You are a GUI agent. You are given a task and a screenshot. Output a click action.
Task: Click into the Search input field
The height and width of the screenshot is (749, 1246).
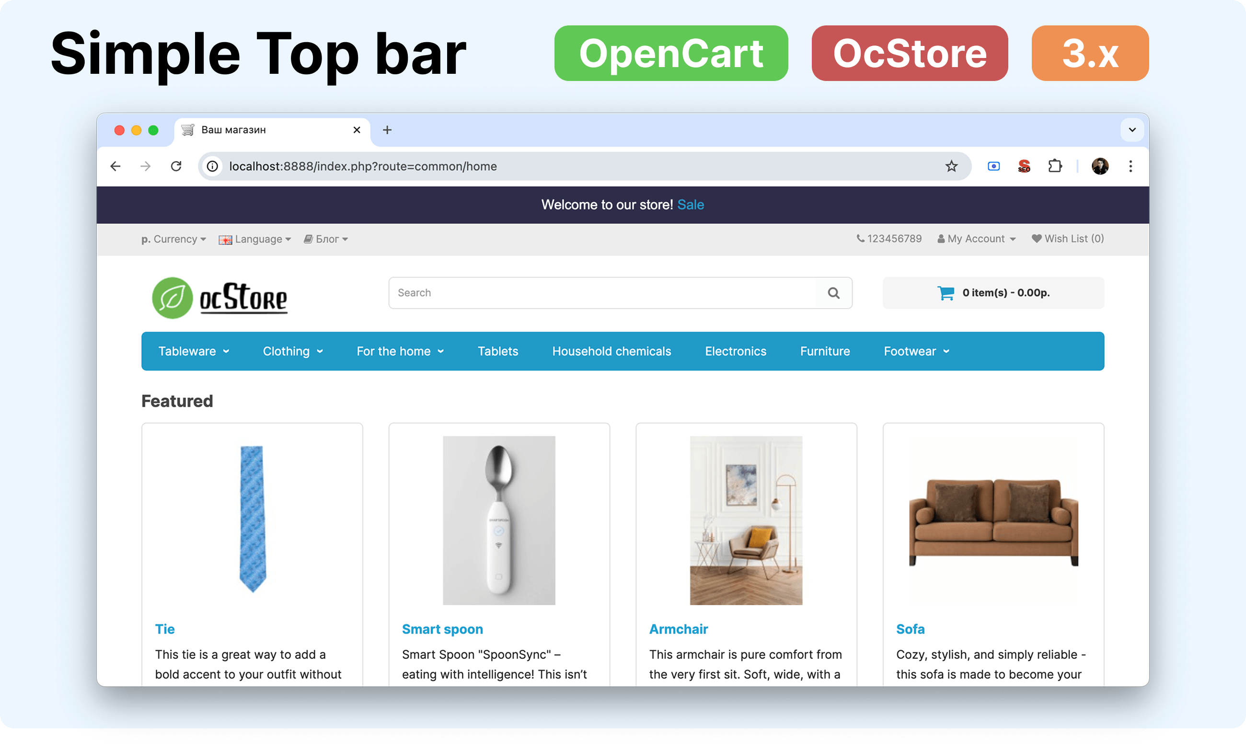pos(602,293)
